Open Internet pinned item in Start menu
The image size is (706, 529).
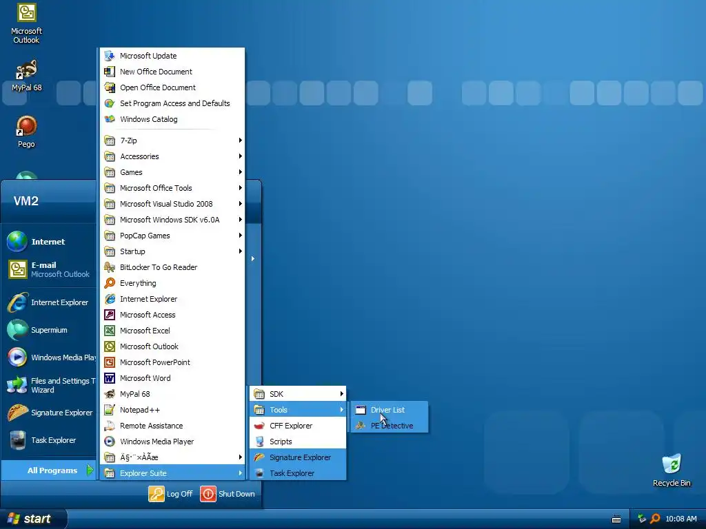point(49,242)
